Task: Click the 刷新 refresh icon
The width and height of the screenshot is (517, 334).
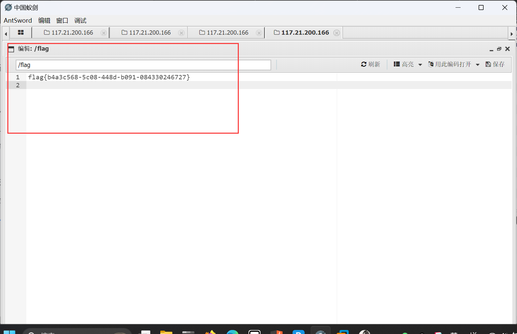Action: pos(364,64)
